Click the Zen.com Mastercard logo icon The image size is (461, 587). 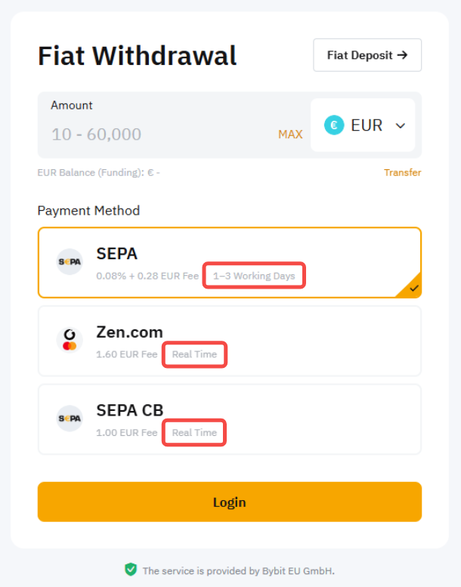coord(70,339)
